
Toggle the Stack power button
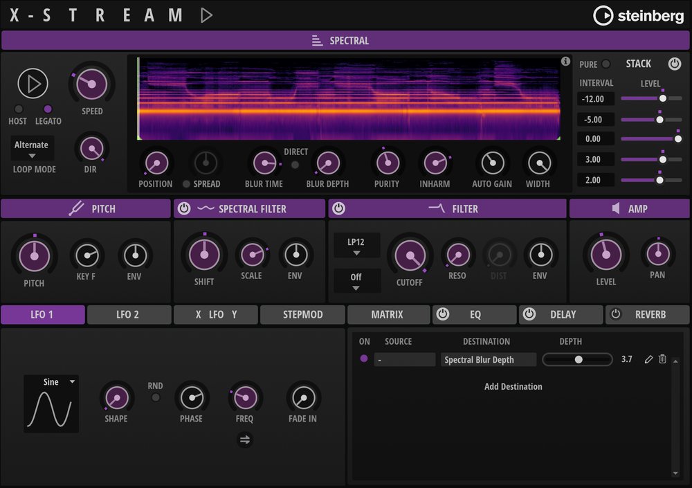[674, 64]
